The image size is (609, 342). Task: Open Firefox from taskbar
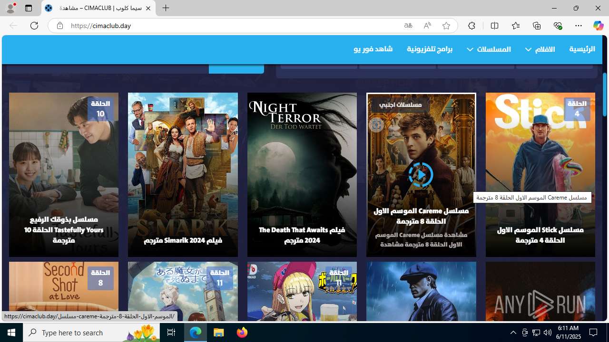coord(242,332)
